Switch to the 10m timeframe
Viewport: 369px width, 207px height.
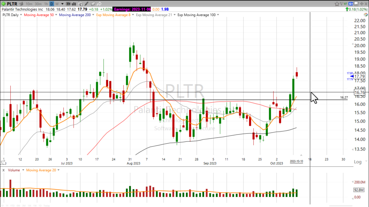tap(29, 4)
